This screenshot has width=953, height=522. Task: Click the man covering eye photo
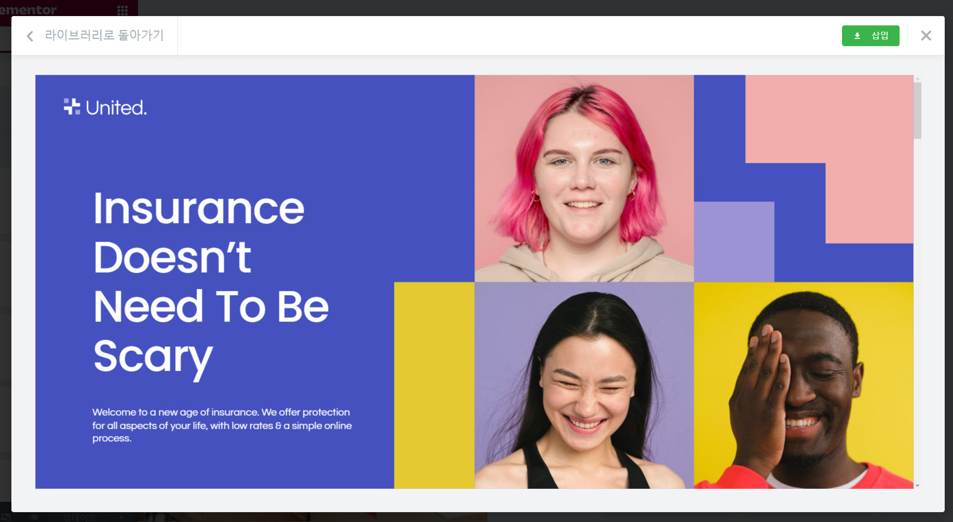[x=803, y=385]
